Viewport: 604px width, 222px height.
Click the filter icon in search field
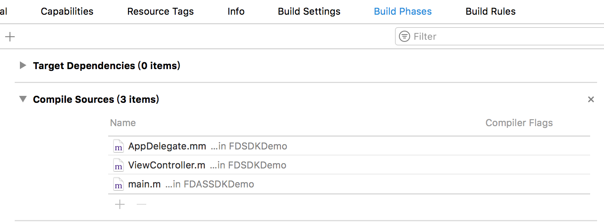[x=404, y=36]
